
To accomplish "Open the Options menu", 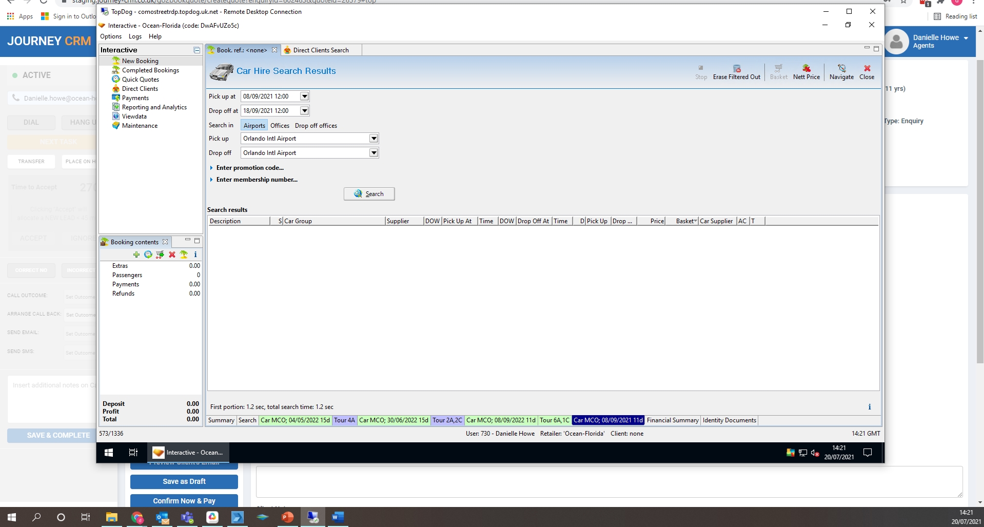I will click(x=111, y=36).
